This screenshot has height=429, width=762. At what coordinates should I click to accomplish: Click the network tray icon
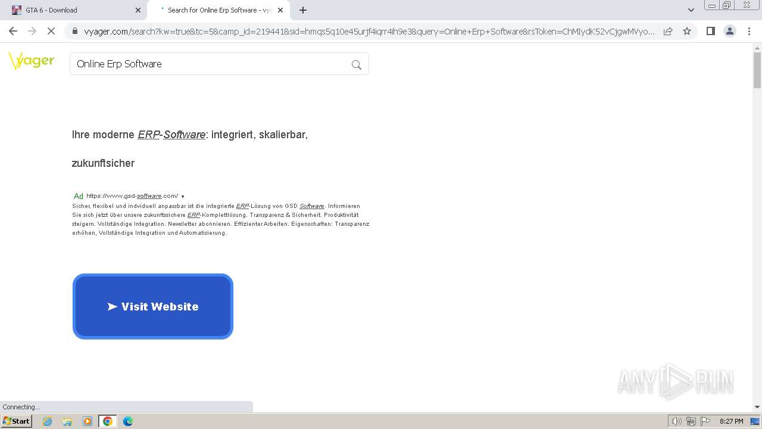point(691,421)
